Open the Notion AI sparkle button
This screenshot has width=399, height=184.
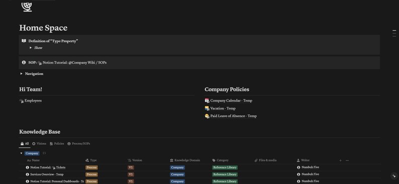point(394,176)
